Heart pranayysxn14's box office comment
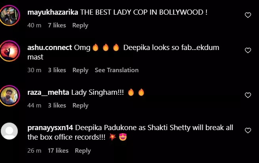The image size is (259, 163). tap(248, 130)
